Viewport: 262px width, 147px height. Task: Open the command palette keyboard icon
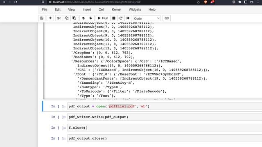[167, 18]
